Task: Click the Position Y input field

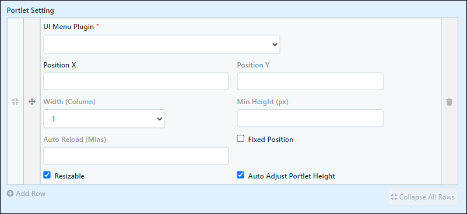Action: point(310,81)
